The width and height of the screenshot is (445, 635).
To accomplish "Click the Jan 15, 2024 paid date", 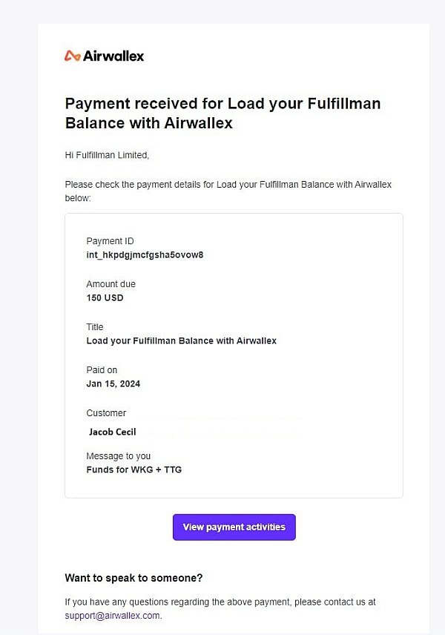I will tap(113, 384).
